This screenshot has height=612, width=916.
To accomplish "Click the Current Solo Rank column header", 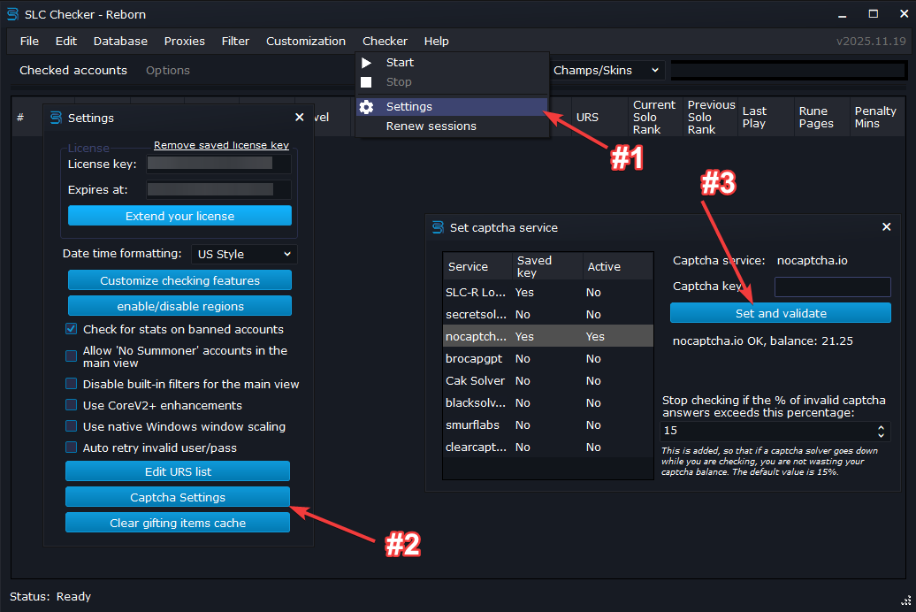I will 655,117.
